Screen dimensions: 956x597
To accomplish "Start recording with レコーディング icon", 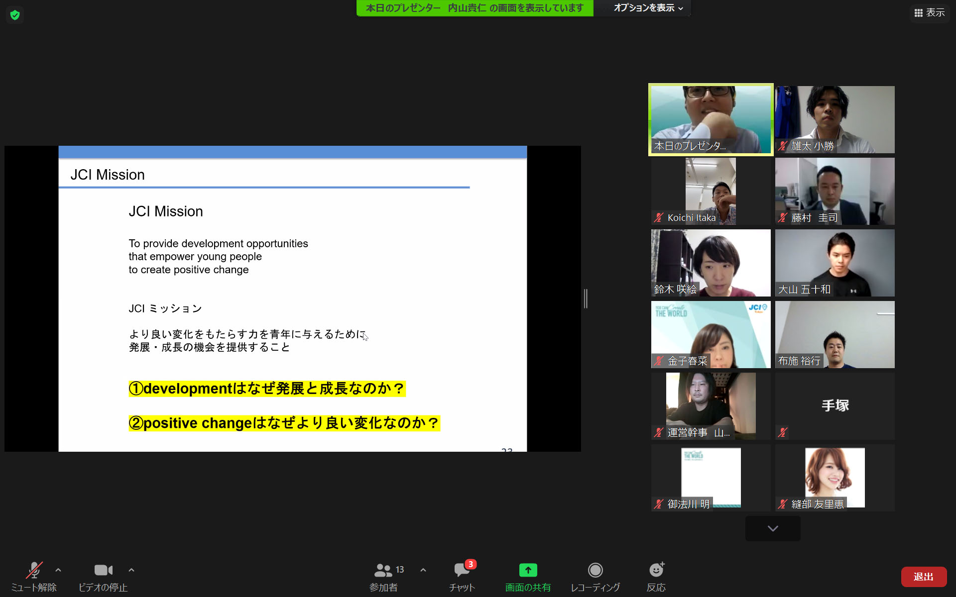I will coord(595,570).
